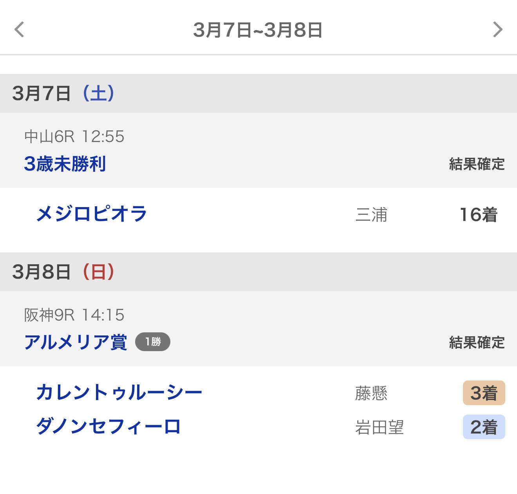
Task: Click jockey name 岩田望
Action: tap(379, 427)
